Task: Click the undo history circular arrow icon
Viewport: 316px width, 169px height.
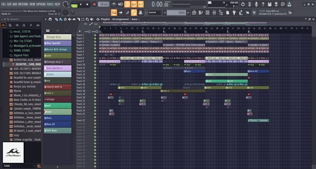Action: [243, 4]
